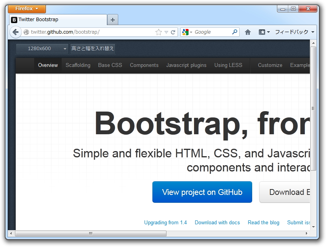This screenshot has height=247, width=326.
Task: Follow the Upgrading from 1.4 link
Action: 165,223
